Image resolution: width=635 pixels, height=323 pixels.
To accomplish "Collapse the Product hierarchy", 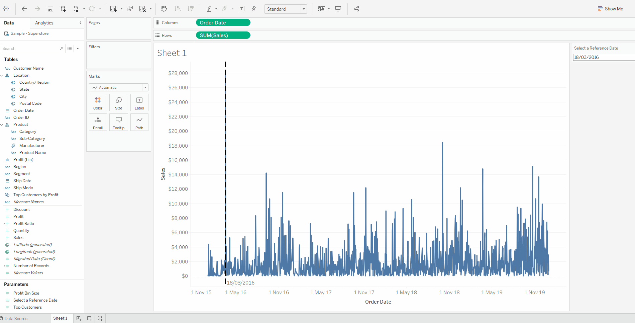I will click(2, 125).
